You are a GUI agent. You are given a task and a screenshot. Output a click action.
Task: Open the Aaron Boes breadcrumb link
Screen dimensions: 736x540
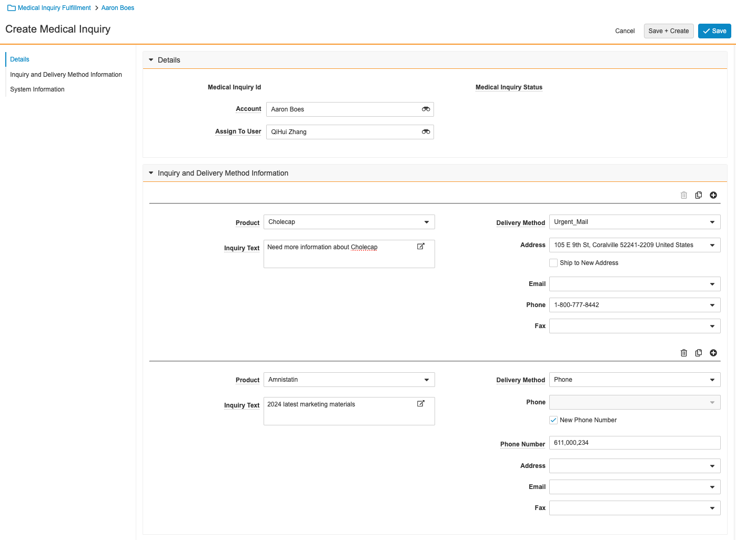(117, 8)
